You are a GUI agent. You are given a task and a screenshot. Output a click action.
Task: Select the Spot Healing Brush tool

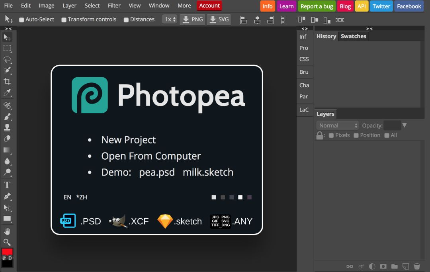tap(7, 106)
